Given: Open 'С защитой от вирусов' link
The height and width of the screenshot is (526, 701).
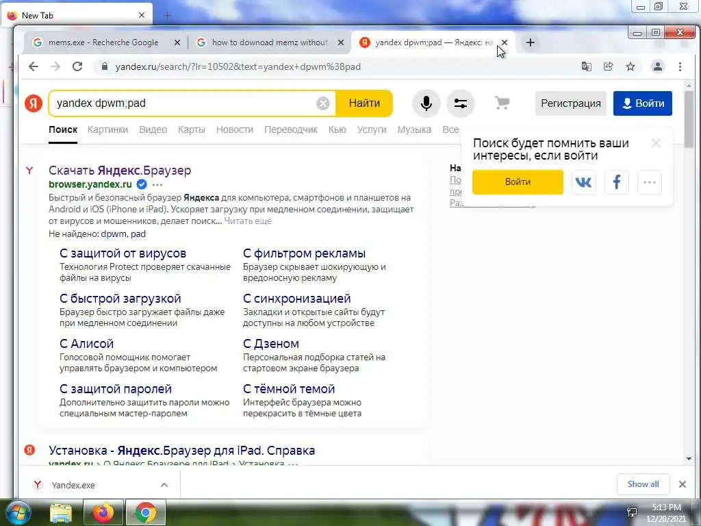Looking at the screenshot, I should tap(123, 253).
